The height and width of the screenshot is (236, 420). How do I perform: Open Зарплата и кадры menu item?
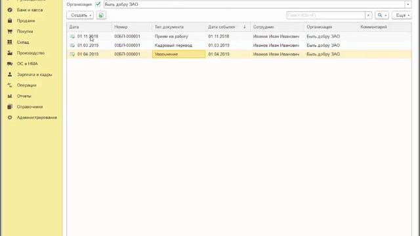click(34, 74)
